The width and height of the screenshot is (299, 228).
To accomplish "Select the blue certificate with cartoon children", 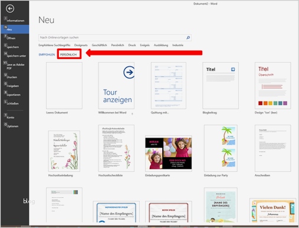I will click(x=221, y=205).
